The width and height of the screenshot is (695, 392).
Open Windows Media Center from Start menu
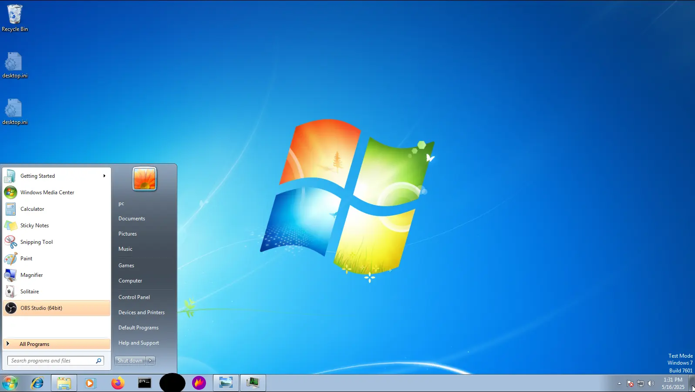(57, 193)
